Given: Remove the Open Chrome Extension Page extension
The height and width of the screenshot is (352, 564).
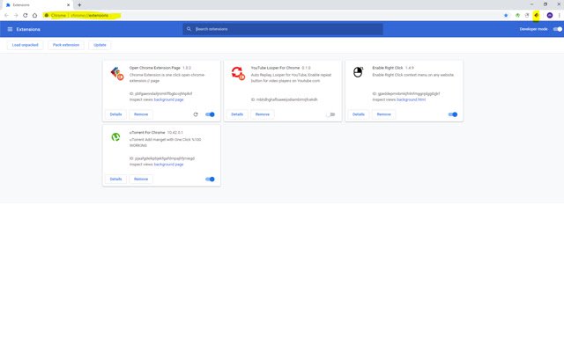Looking at the screenshot, I should [141, 114].
